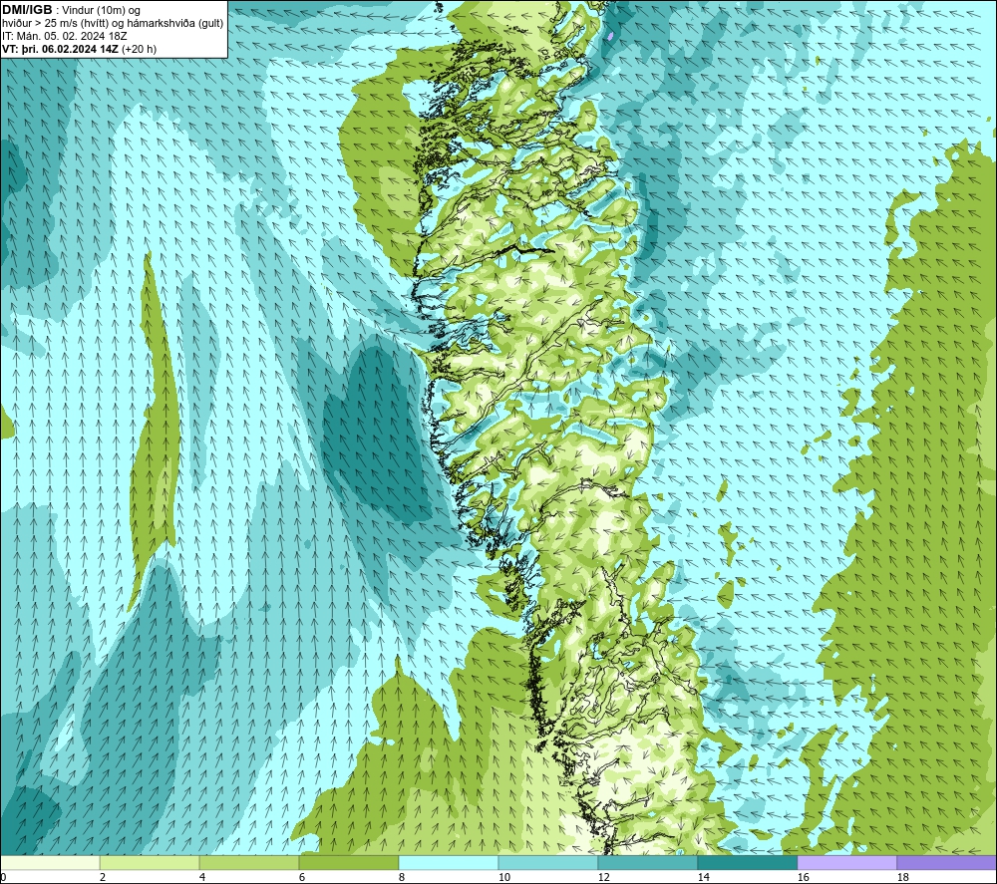Click the legend scale label '12'
This screenshot has width=997, height=884.
coord(603,878)
